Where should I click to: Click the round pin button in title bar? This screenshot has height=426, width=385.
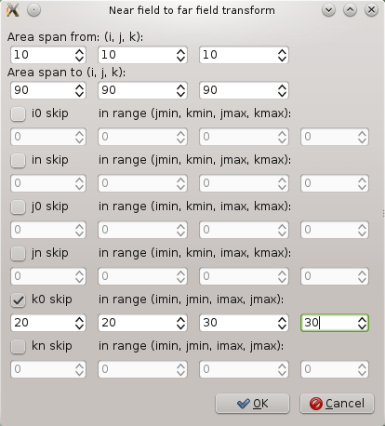33,10
